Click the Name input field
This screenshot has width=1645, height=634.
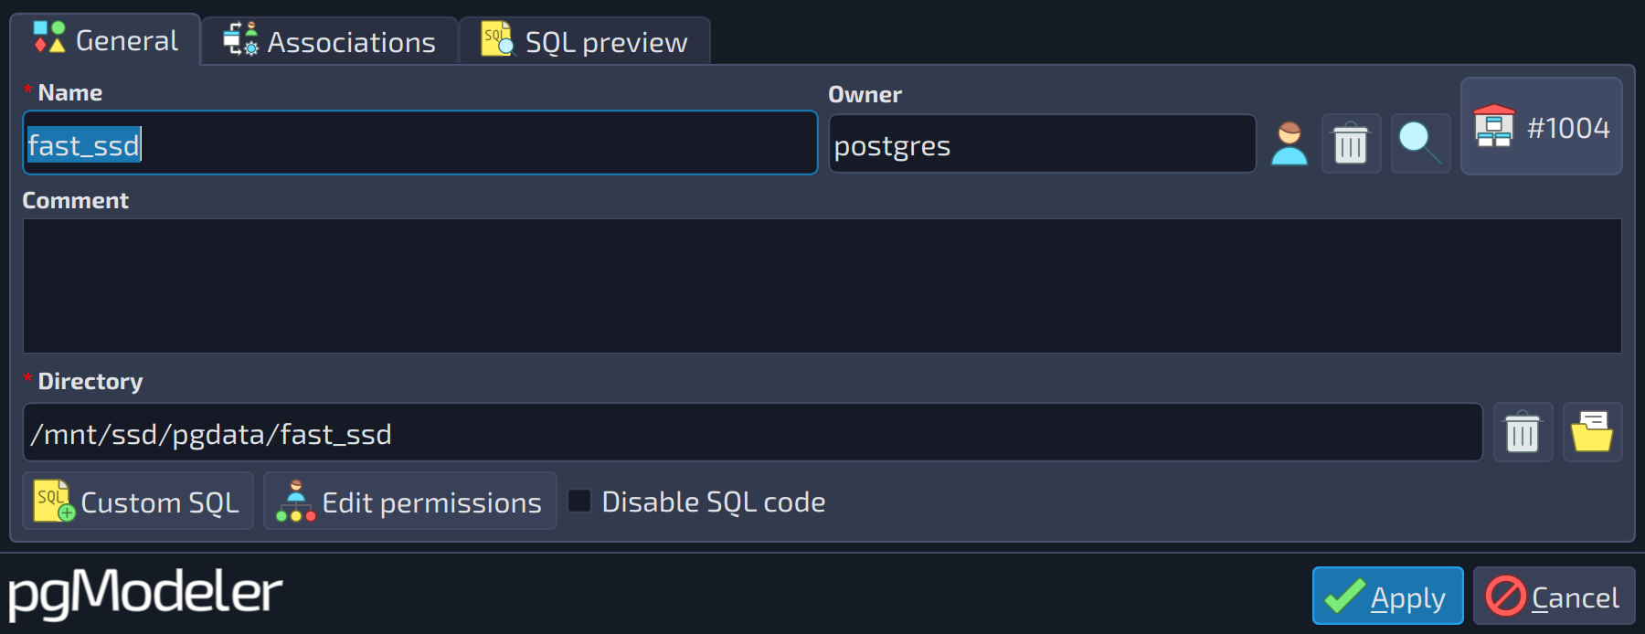click(x=419, y=143)
